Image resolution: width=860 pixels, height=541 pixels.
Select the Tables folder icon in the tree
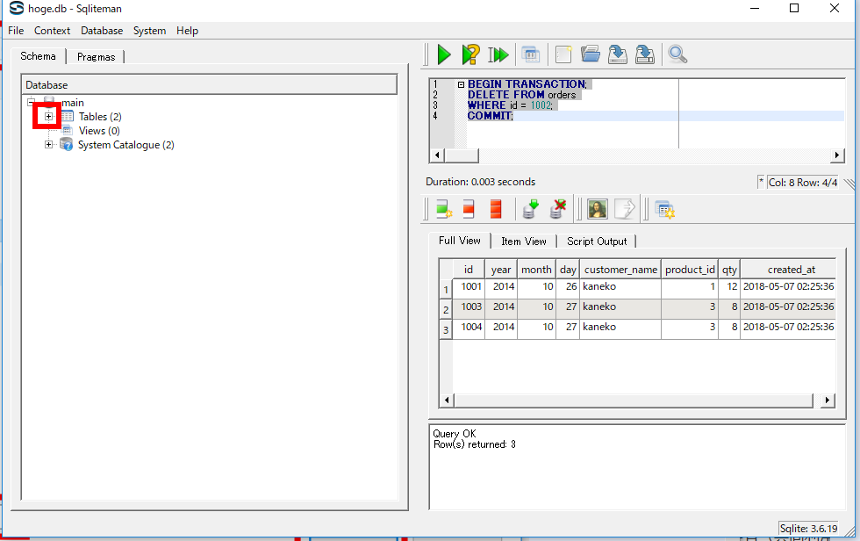pos(68,116)
